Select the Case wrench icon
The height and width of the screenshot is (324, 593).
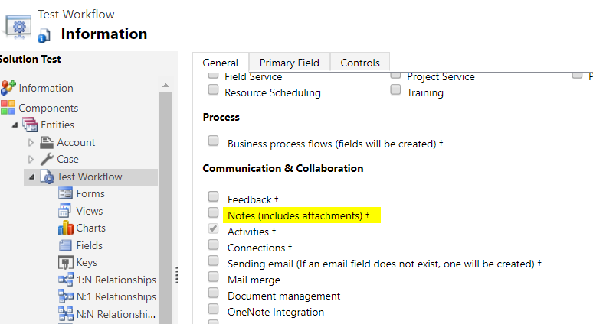coord(47,159)
